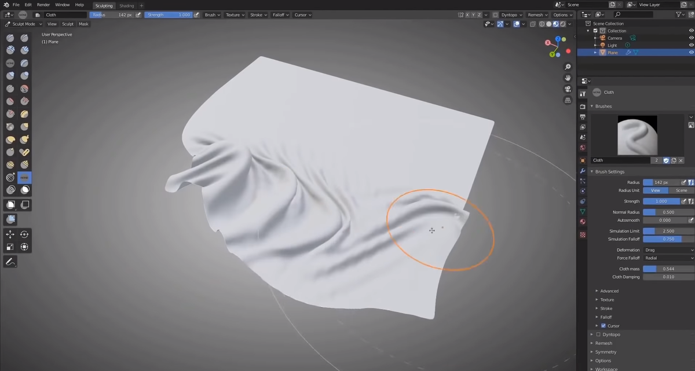The image size is (695, 371).
Task: Activate the Box Mask tool
Action: click(x=10, y=204)
